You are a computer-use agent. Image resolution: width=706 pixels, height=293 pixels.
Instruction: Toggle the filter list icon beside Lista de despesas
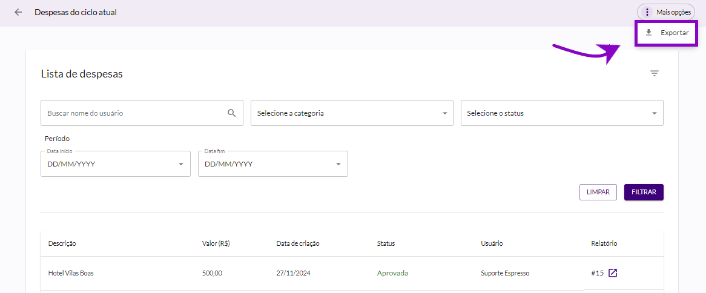(x=654, y=73)
